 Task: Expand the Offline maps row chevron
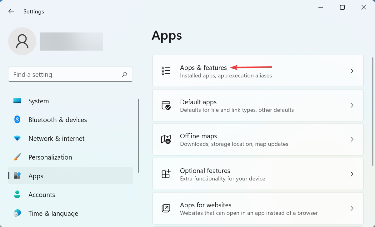click(x=352, y=140)
